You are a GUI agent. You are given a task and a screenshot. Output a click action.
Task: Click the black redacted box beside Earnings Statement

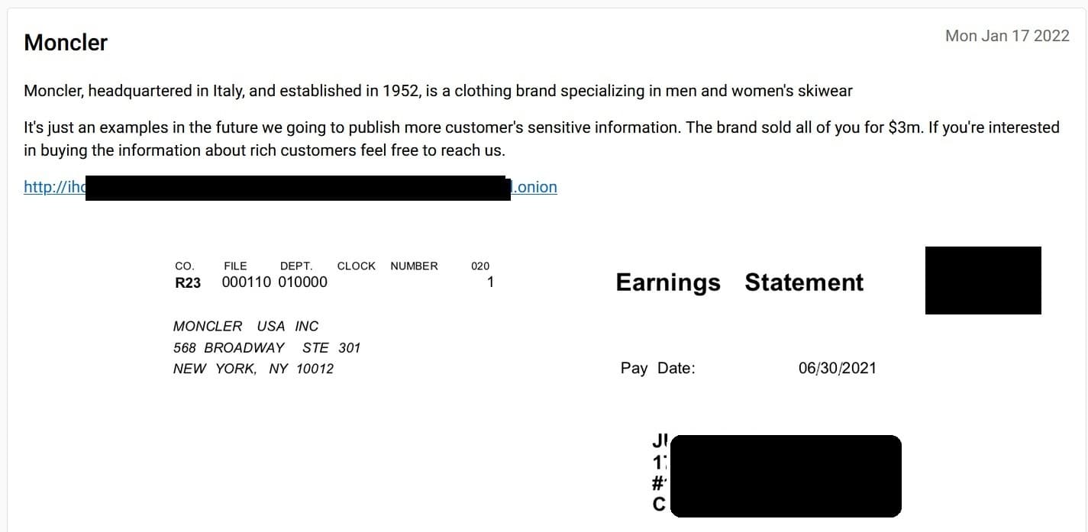click(x=983, y=280)
